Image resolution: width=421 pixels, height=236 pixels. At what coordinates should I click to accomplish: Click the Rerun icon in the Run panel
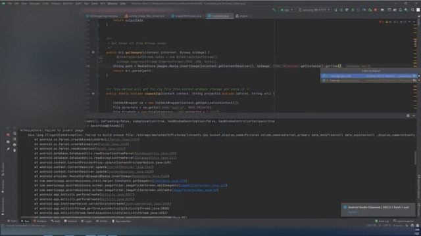[x=8, y=128]
